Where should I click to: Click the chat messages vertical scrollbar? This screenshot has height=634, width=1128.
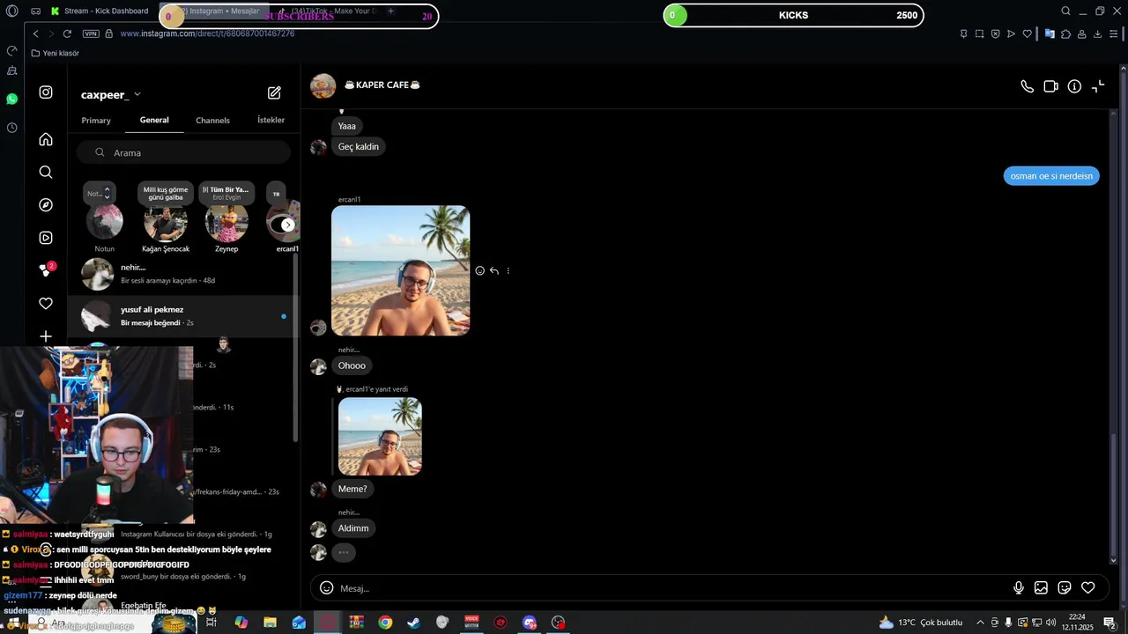coord(1113,493)
